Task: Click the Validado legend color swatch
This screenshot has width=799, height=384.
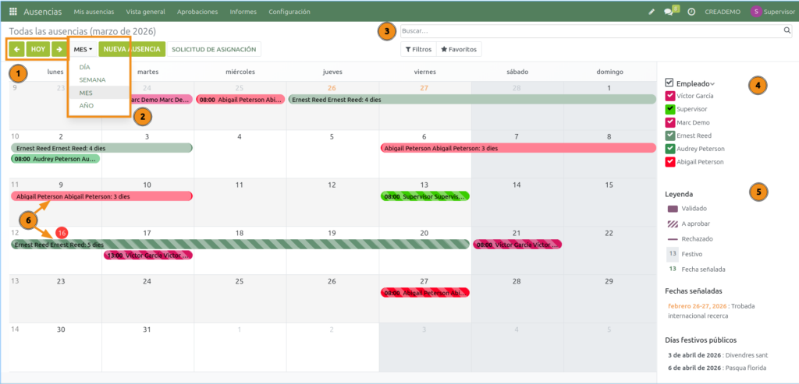Action: click(x=673, y=209)
